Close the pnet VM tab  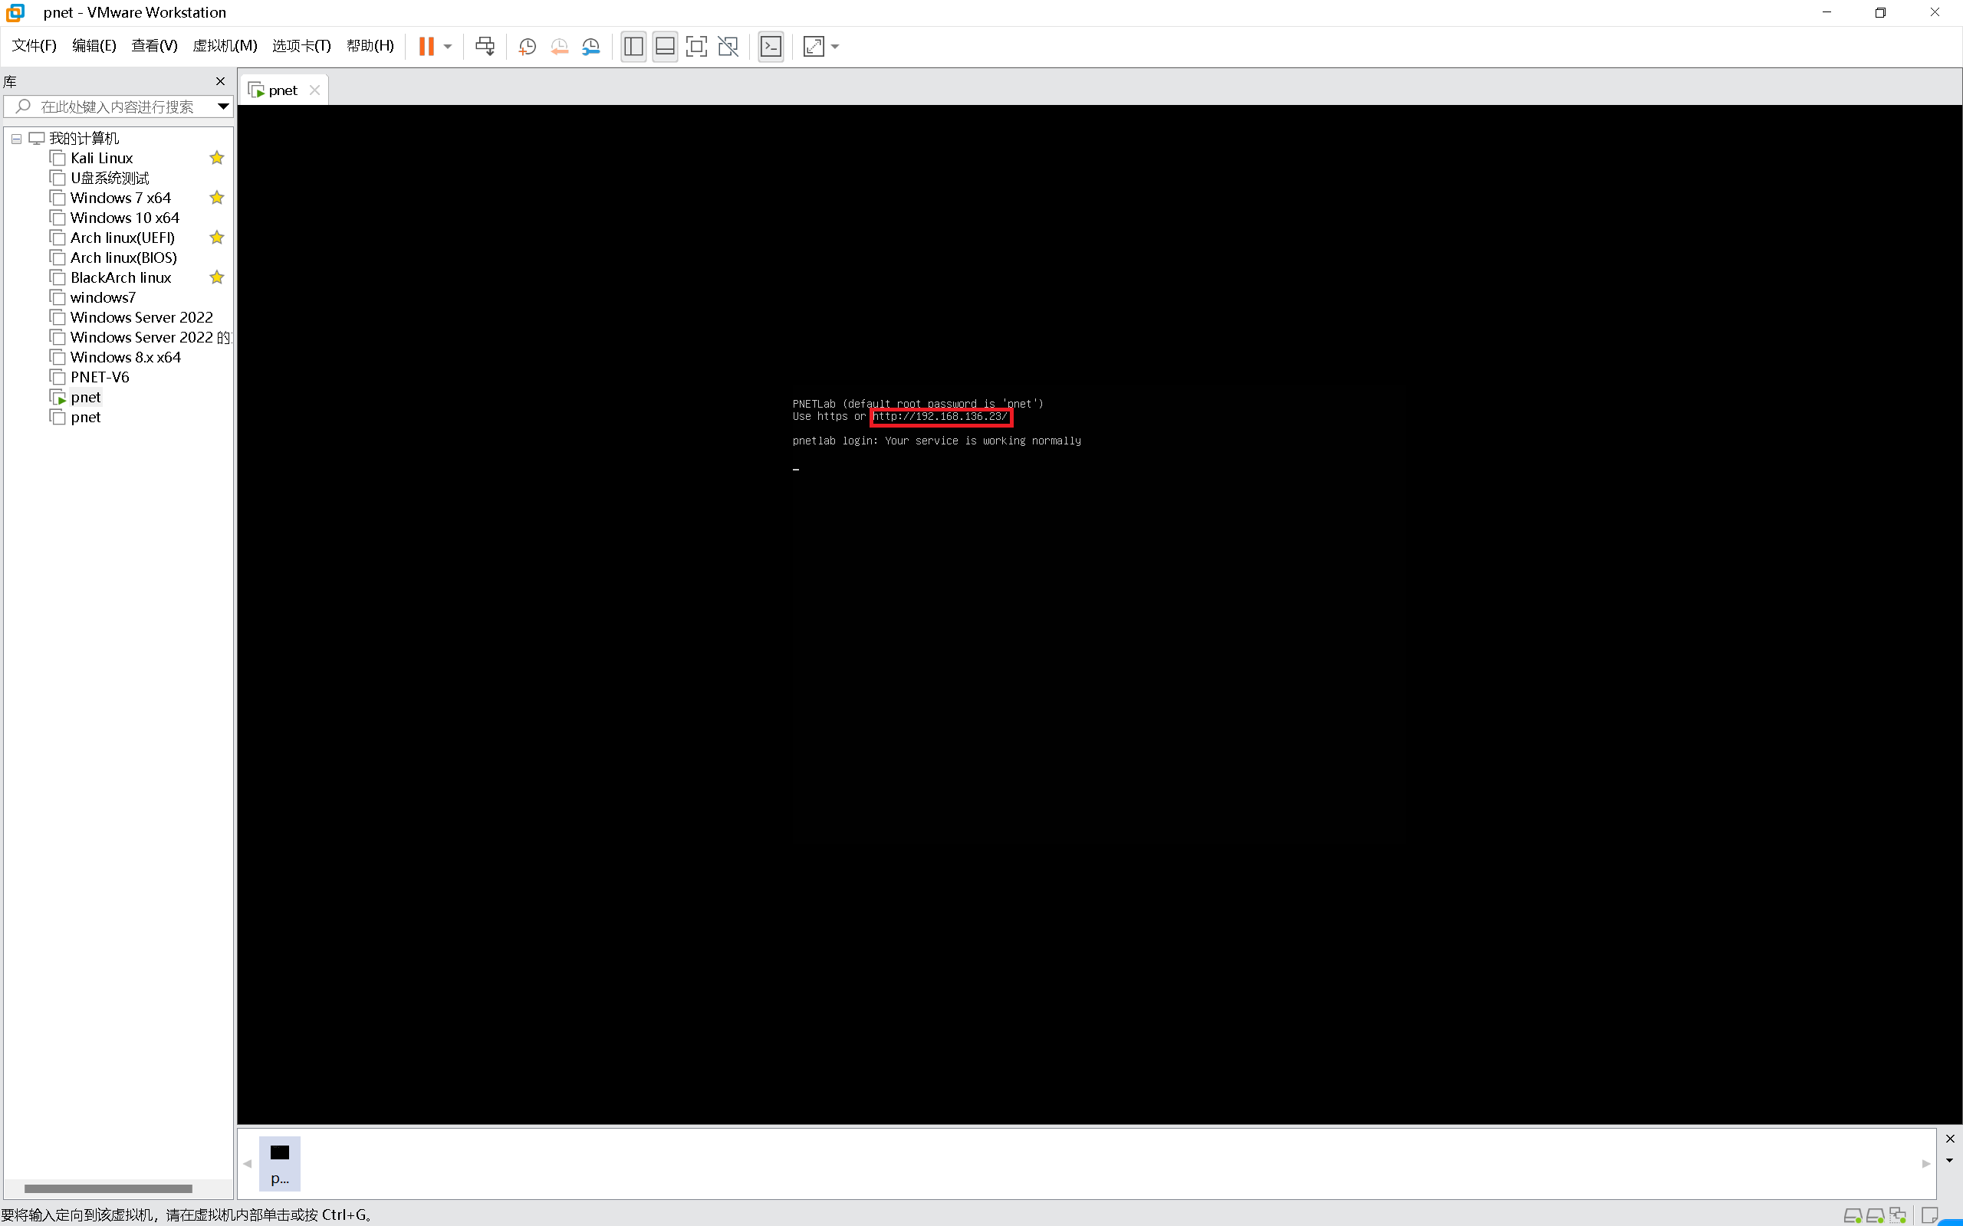[314, 90]
